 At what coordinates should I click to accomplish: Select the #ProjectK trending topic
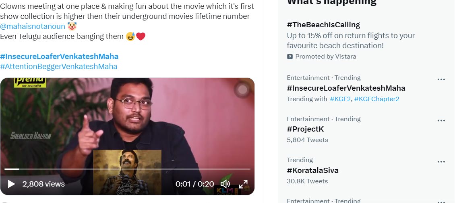point(305,129)
